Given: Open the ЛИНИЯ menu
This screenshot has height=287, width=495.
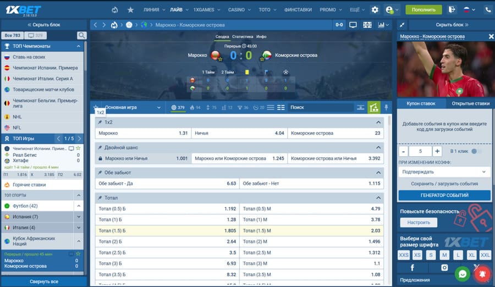Looking at the screenshot, I should [x=154, y=10].
